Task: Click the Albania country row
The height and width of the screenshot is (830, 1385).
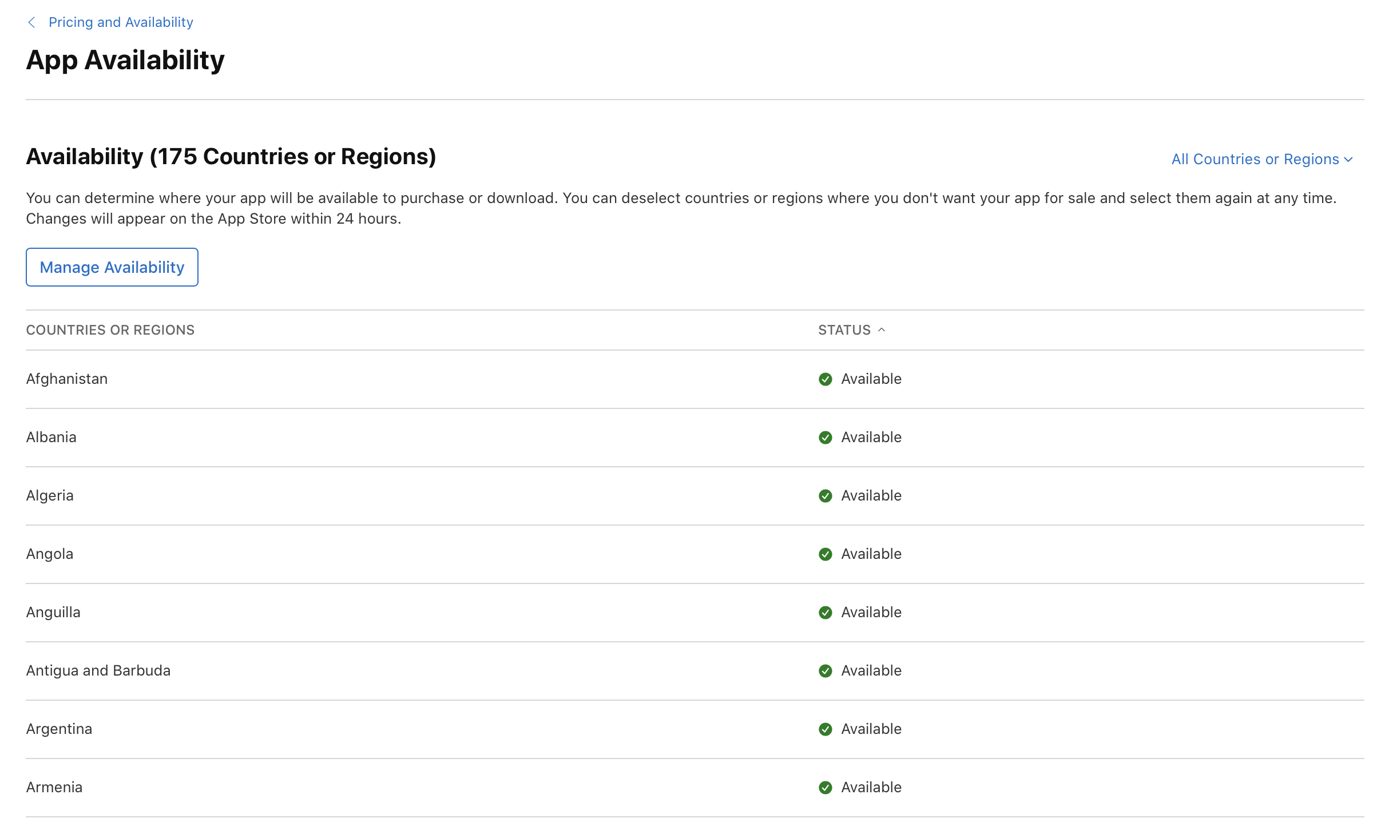Action: (51, 437)
